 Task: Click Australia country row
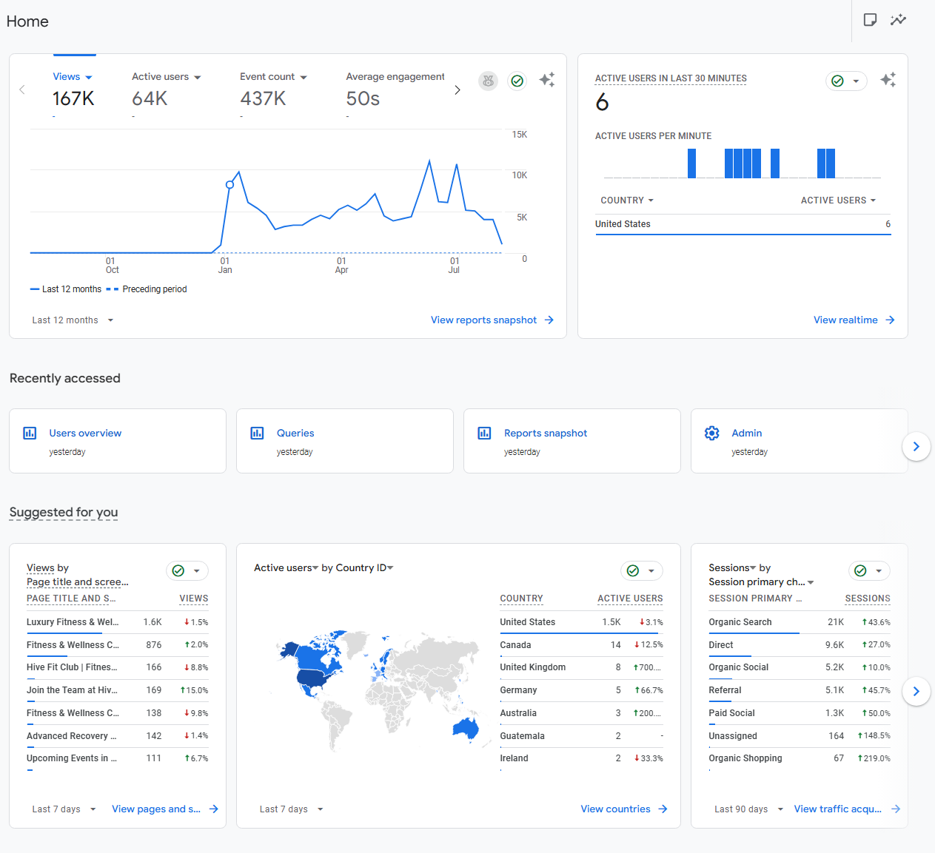[581, 713]
